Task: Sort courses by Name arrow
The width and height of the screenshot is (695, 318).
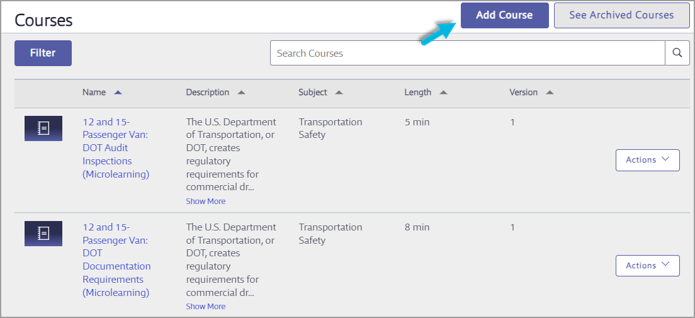Action: [118, 93]
